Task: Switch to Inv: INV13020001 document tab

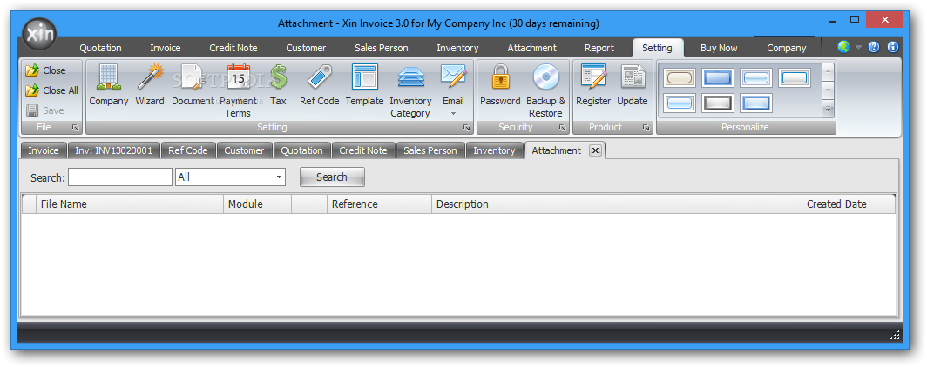Action: 114,150
